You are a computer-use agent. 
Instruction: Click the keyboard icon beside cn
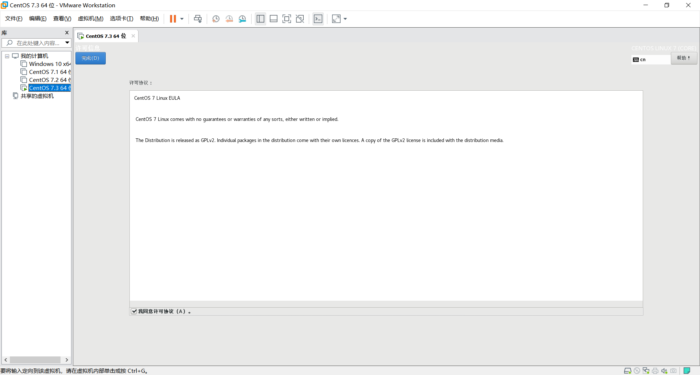636,60
